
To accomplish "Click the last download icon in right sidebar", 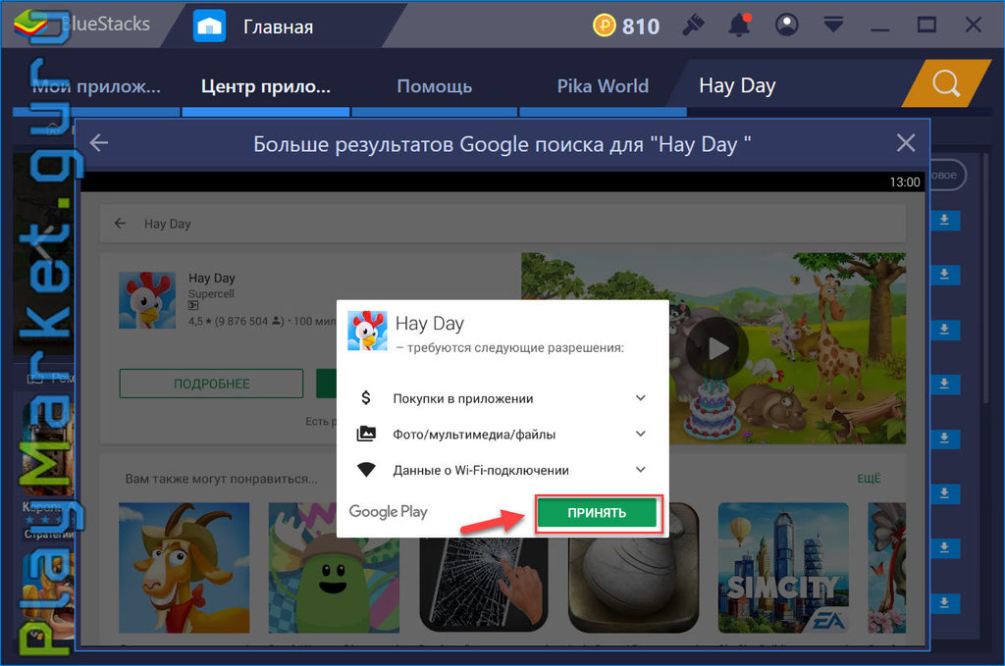I will tap(944, 603).
